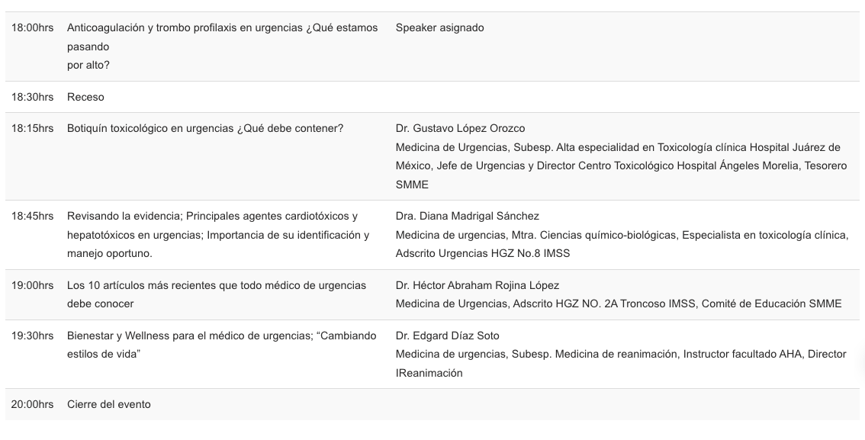The width and height of the screenshot is (865, 440).
Task: Click the Botiquín toxicológico en urgencias title
Action: 205,128
